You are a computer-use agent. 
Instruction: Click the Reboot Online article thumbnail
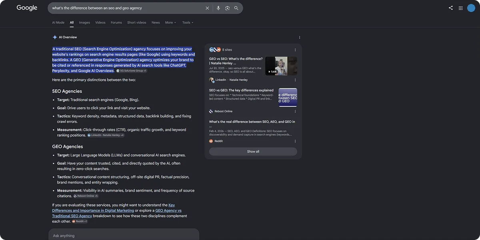click(288, 97)
